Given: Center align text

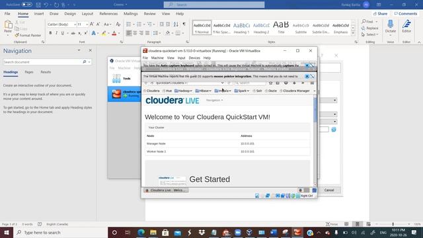Looking at the screenshot, I should (135, 33).
